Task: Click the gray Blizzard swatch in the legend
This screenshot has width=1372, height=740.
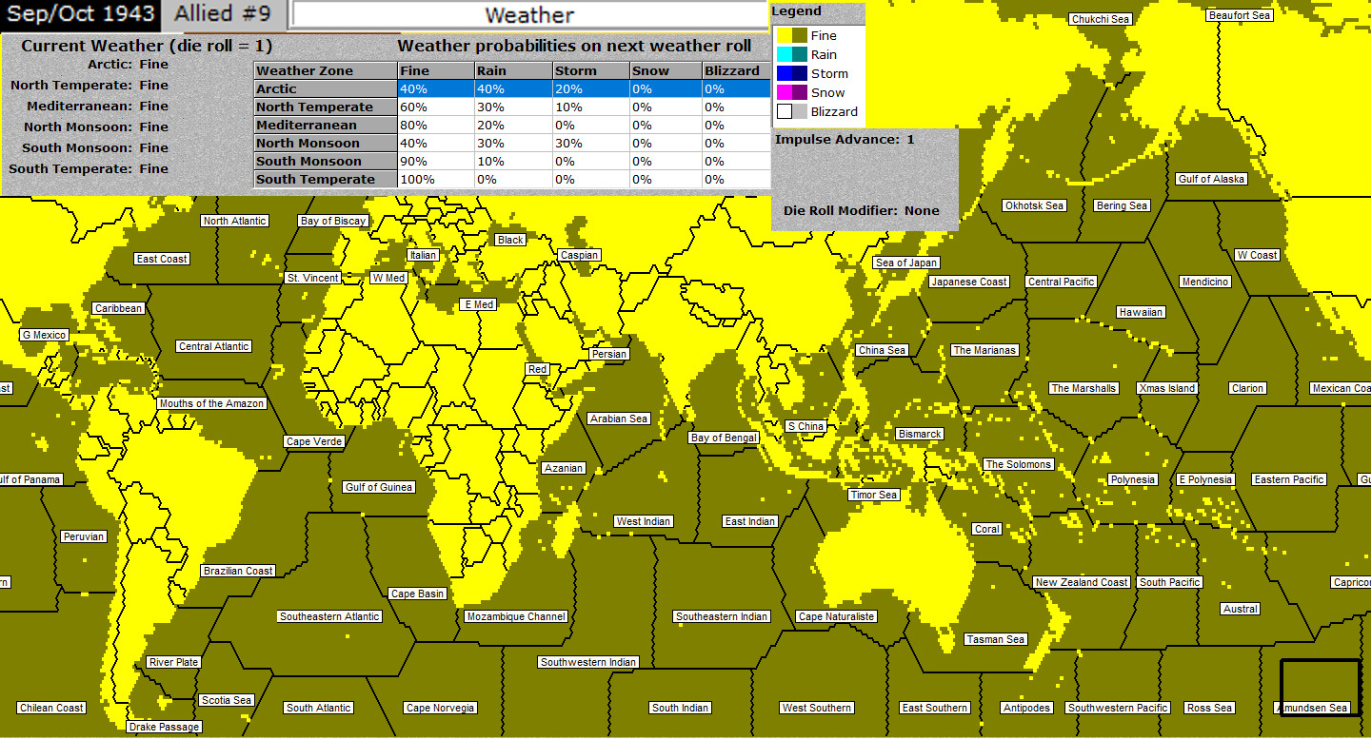Action: [799, 111]
